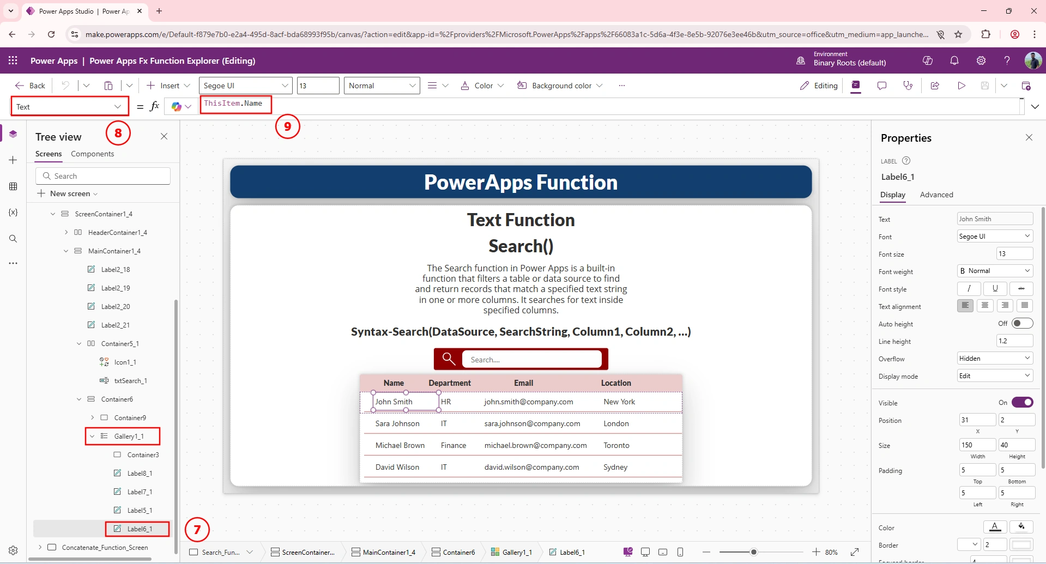Toggle italic font style

click(969, 289)
